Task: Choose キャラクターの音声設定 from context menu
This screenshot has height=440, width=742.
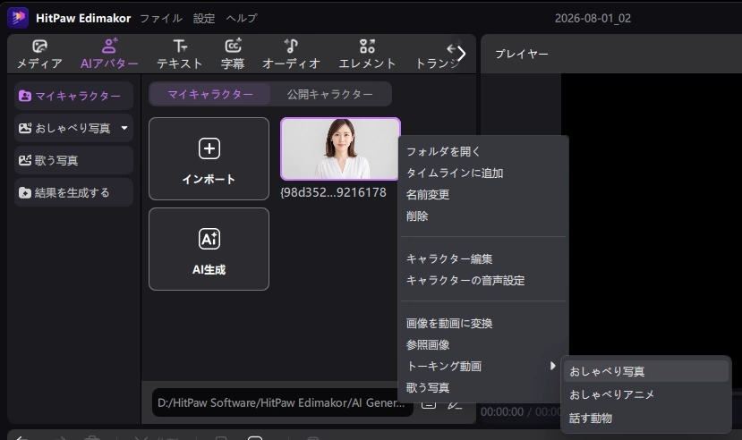Action: [x=483, y=280]
